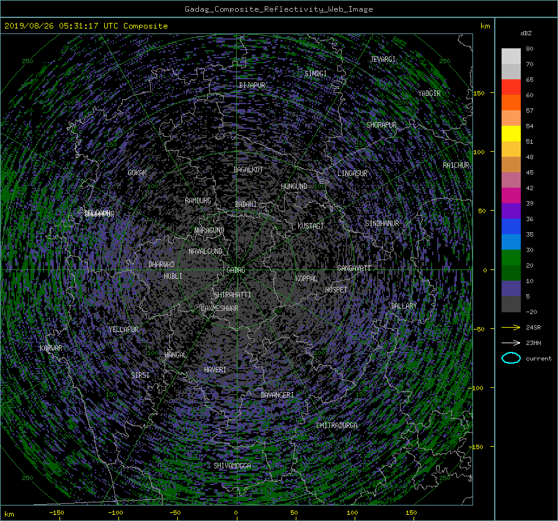Click the HUNGUND city label
The width and height of the screenshot is (558, 521).
pyautogui.click(x=294, y=186)
